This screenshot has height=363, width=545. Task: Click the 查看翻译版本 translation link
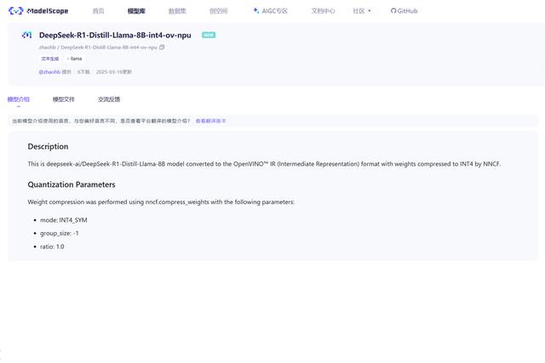click(210, 121)
